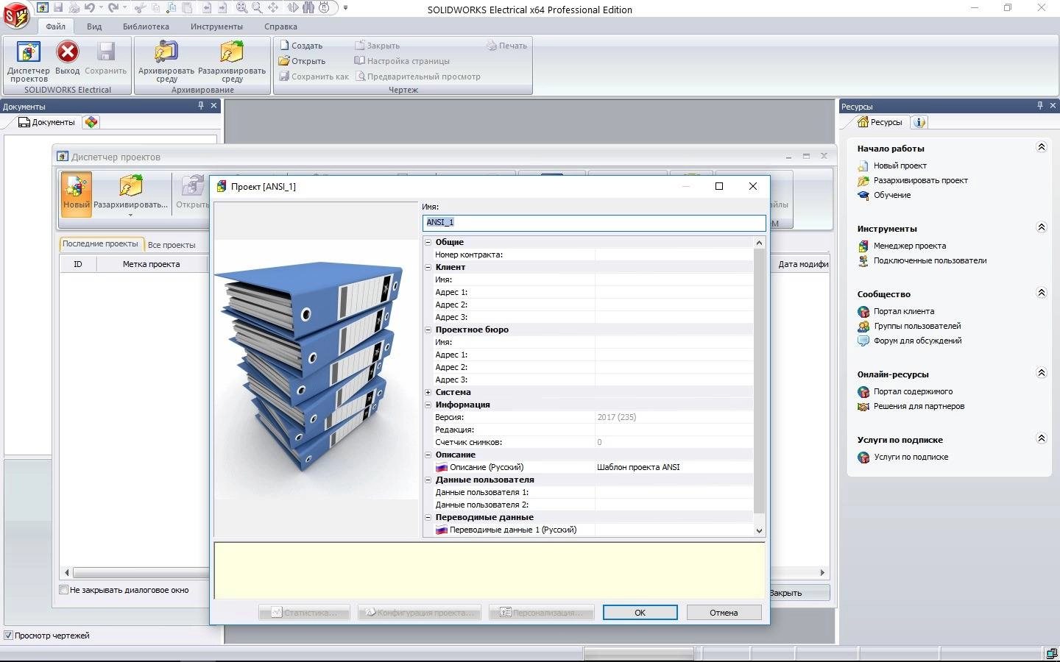
Task: Collapse the Начало работы section chevron
Action: [x=1041, y=147]
